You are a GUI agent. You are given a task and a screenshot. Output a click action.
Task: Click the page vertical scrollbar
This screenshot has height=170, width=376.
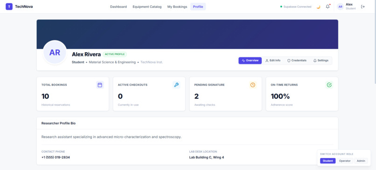375,42
